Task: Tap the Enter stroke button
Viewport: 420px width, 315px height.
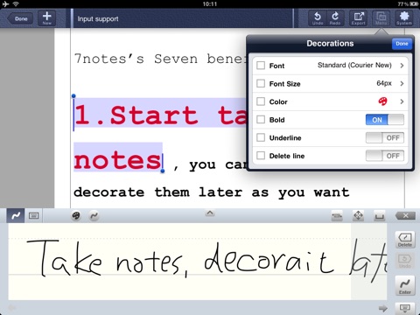Action: click(x=405, y=285)
